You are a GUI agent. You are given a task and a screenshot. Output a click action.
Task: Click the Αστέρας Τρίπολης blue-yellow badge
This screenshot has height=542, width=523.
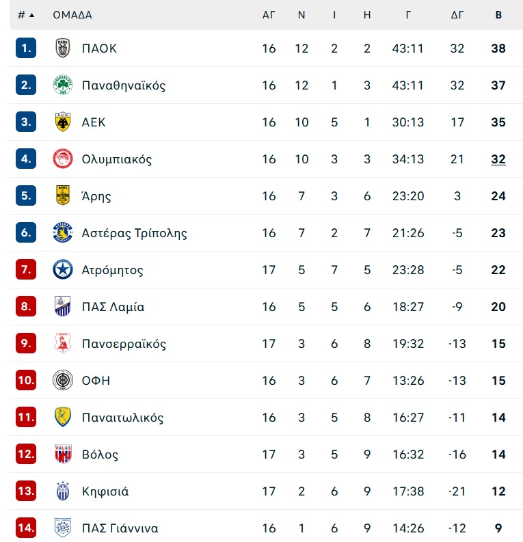(63, 232)
